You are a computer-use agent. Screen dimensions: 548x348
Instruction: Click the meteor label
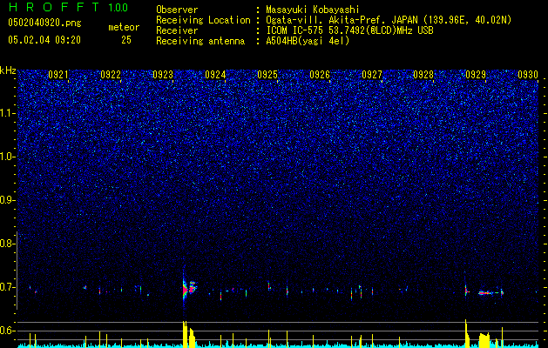click(x=124, y=27)
